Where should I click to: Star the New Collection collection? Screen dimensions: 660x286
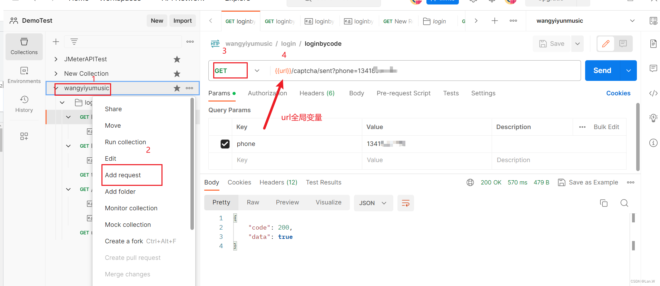(x=177, y=74)
